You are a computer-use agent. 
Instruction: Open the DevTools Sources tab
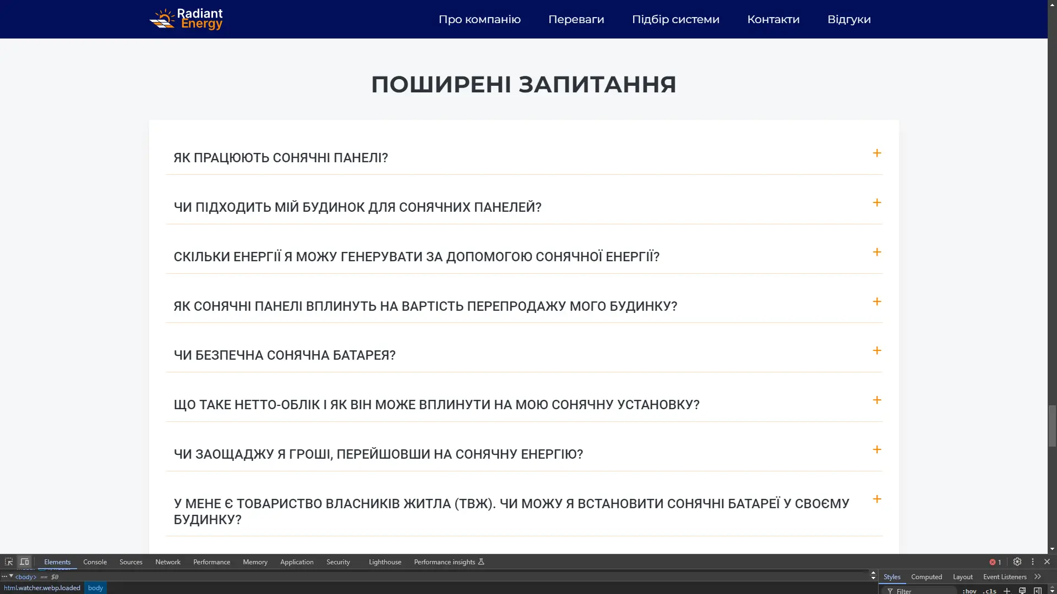(x=130, y=562)
